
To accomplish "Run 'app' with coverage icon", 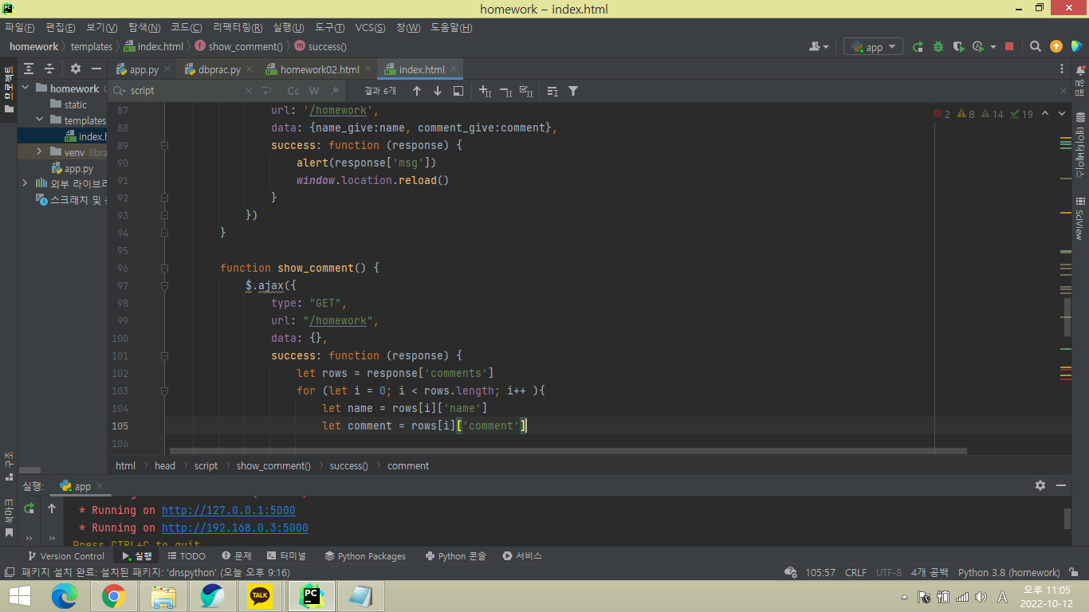I will point(959,47).
